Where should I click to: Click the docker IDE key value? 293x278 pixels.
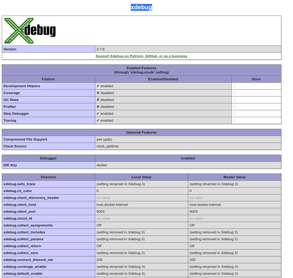[x=102, y=165]
